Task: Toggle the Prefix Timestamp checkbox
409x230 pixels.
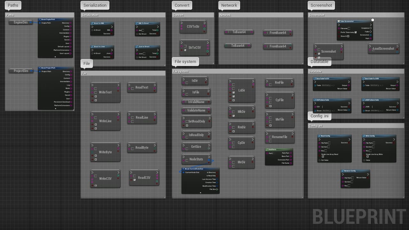Action: [356, 32]
